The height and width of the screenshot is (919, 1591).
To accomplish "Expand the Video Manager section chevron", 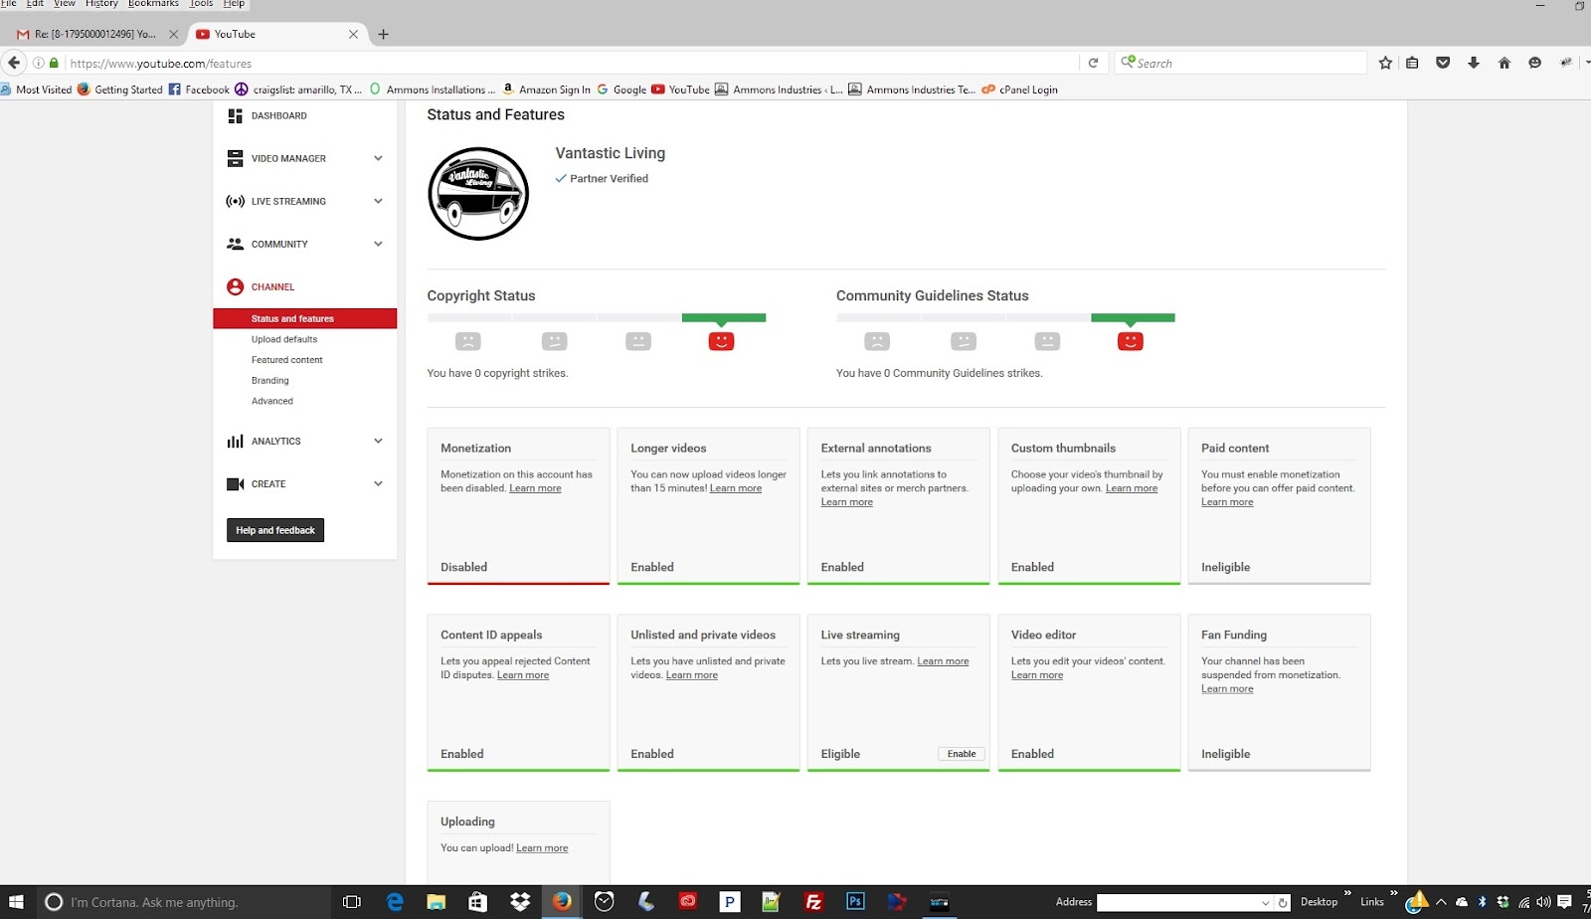I will coord(378,158).
